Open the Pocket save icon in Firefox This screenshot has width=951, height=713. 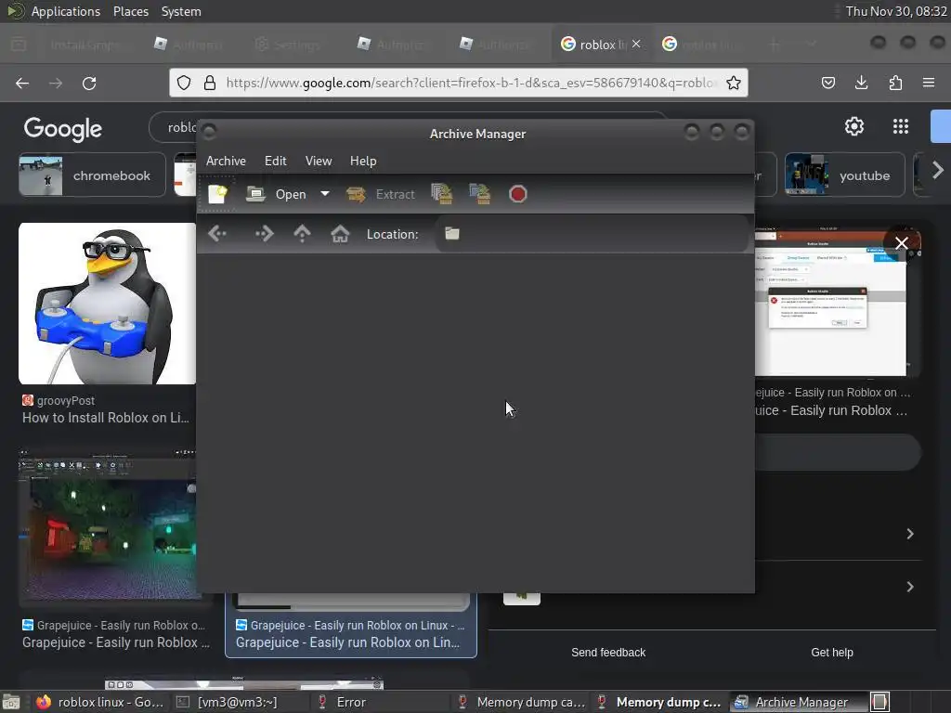point(827,83)
